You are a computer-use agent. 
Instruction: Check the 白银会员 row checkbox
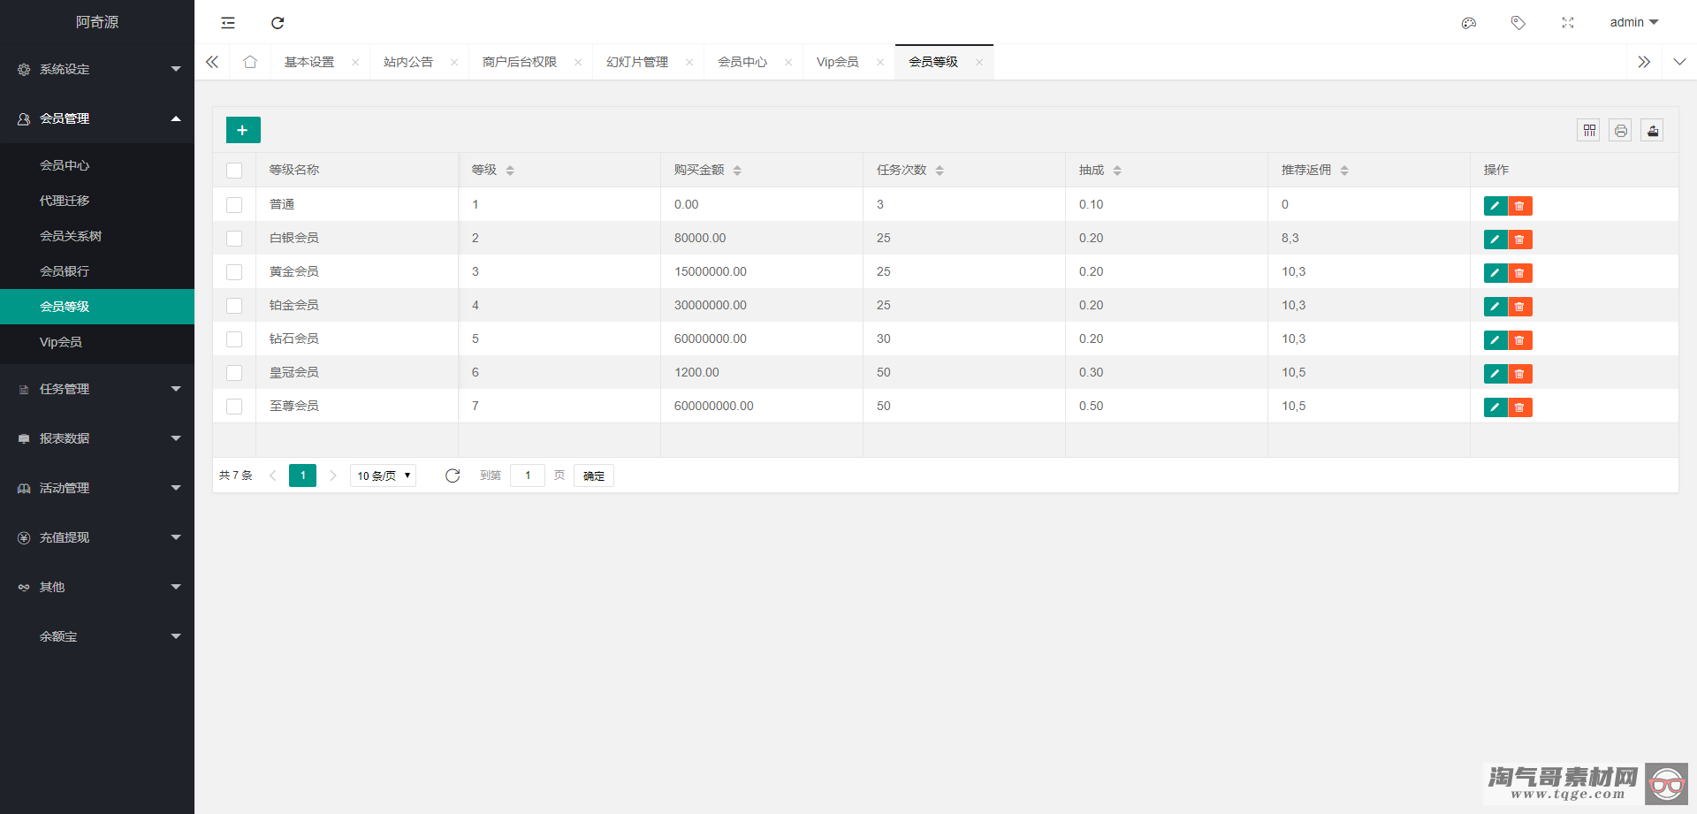point(234,239)
